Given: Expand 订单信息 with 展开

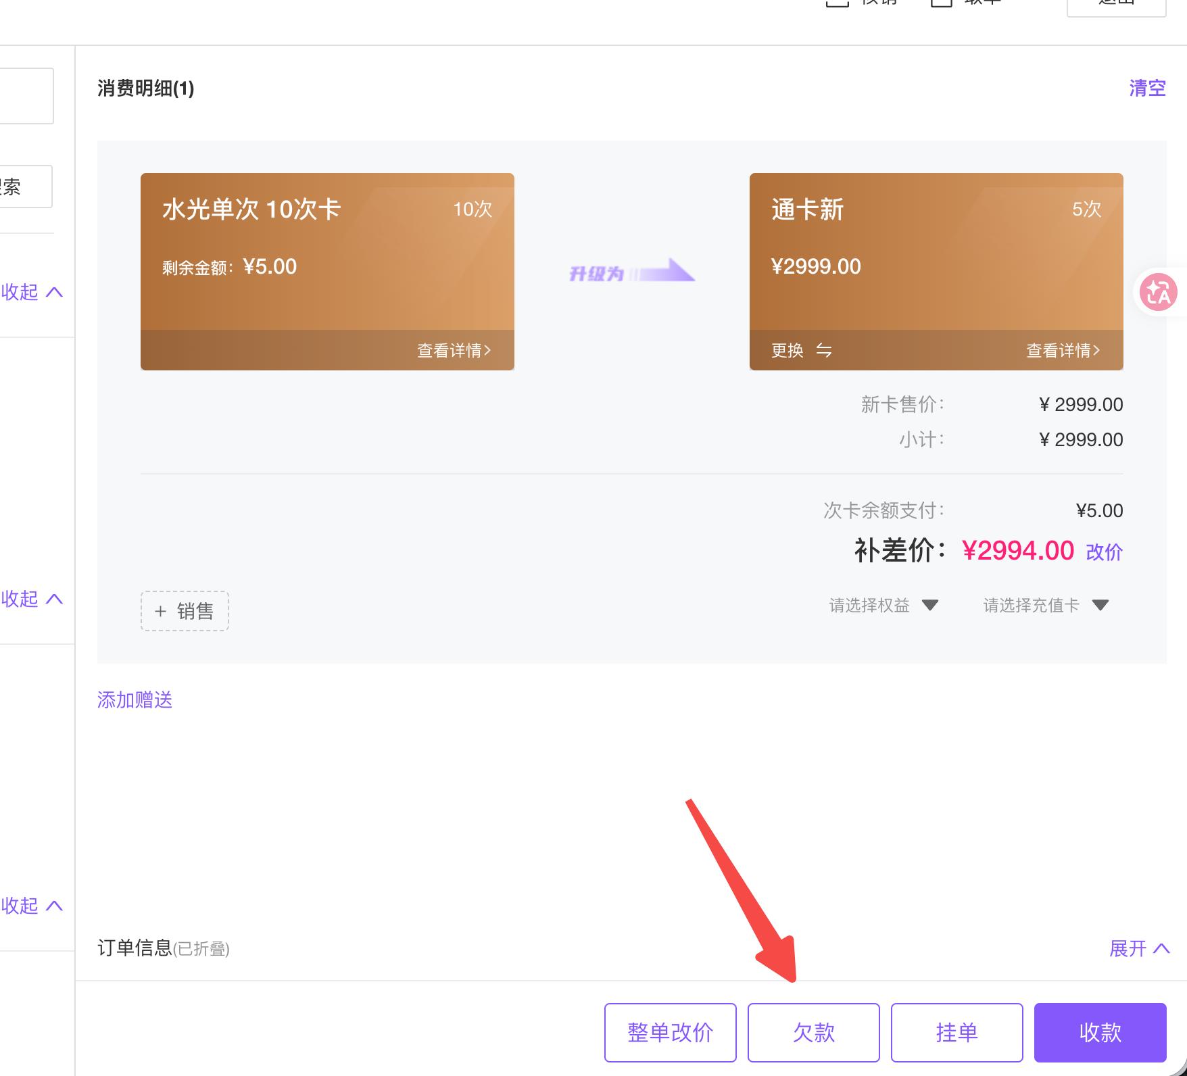Looking at the screenshot, I should pos(1139,948).
